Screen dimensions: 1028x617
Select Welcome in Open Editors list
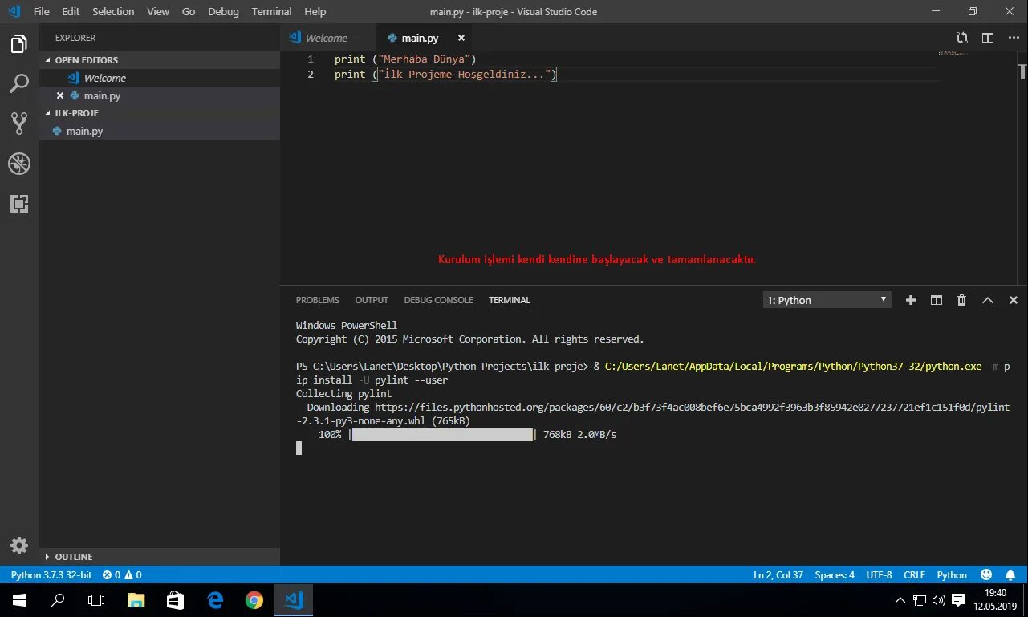tap(160, 78)
